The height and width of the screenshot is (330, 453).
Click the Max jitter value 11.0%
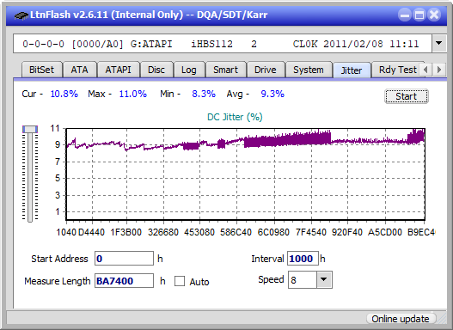[133, 94]
